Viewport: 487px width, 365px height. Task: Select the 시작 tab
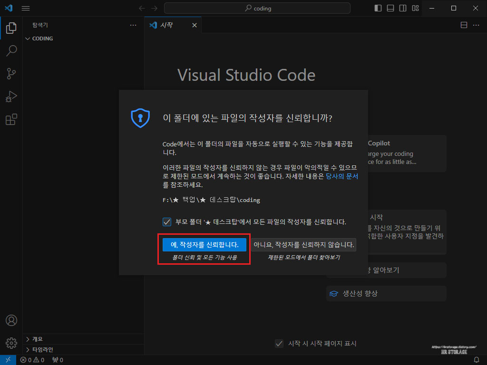pyautogui.click(x=173, y=25)
